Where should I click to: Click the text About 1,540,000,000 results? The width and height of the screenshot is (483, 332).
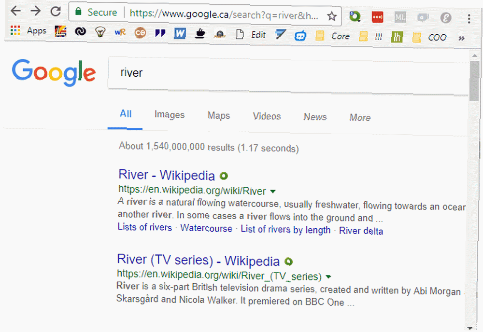[x=177, y=147]
